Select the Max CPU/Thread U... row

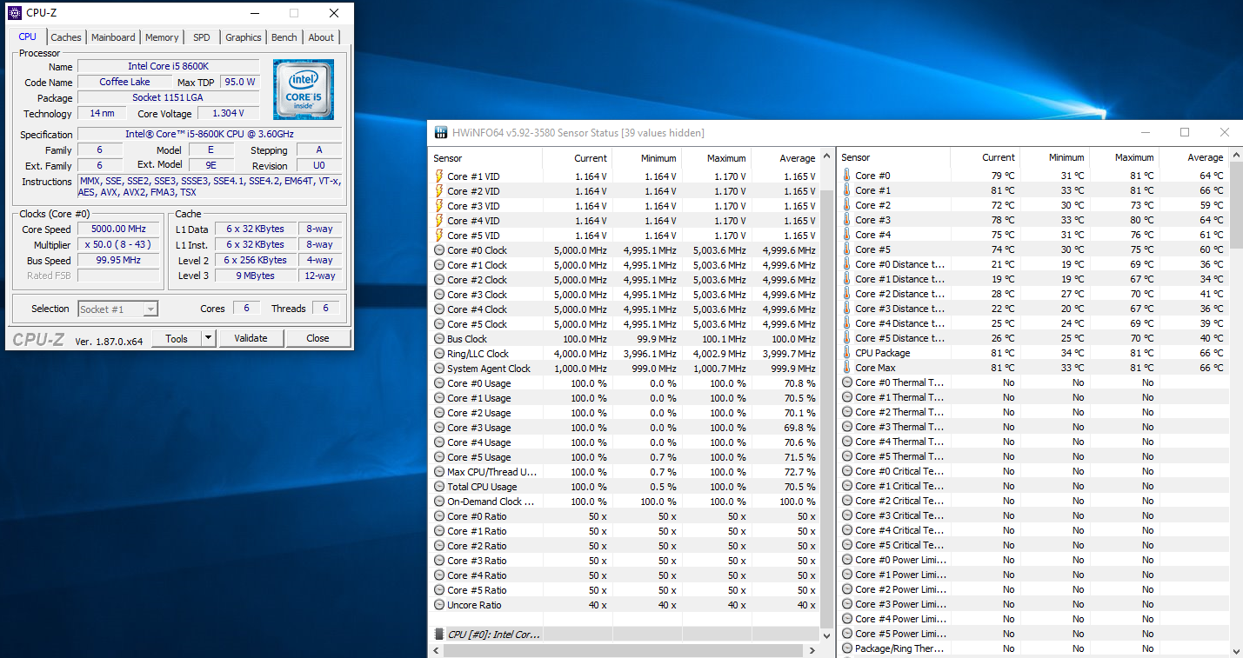point(625,472)
